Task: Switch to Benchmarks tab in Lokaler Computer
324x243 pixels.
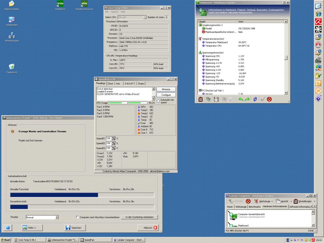Action: [255, 206]
